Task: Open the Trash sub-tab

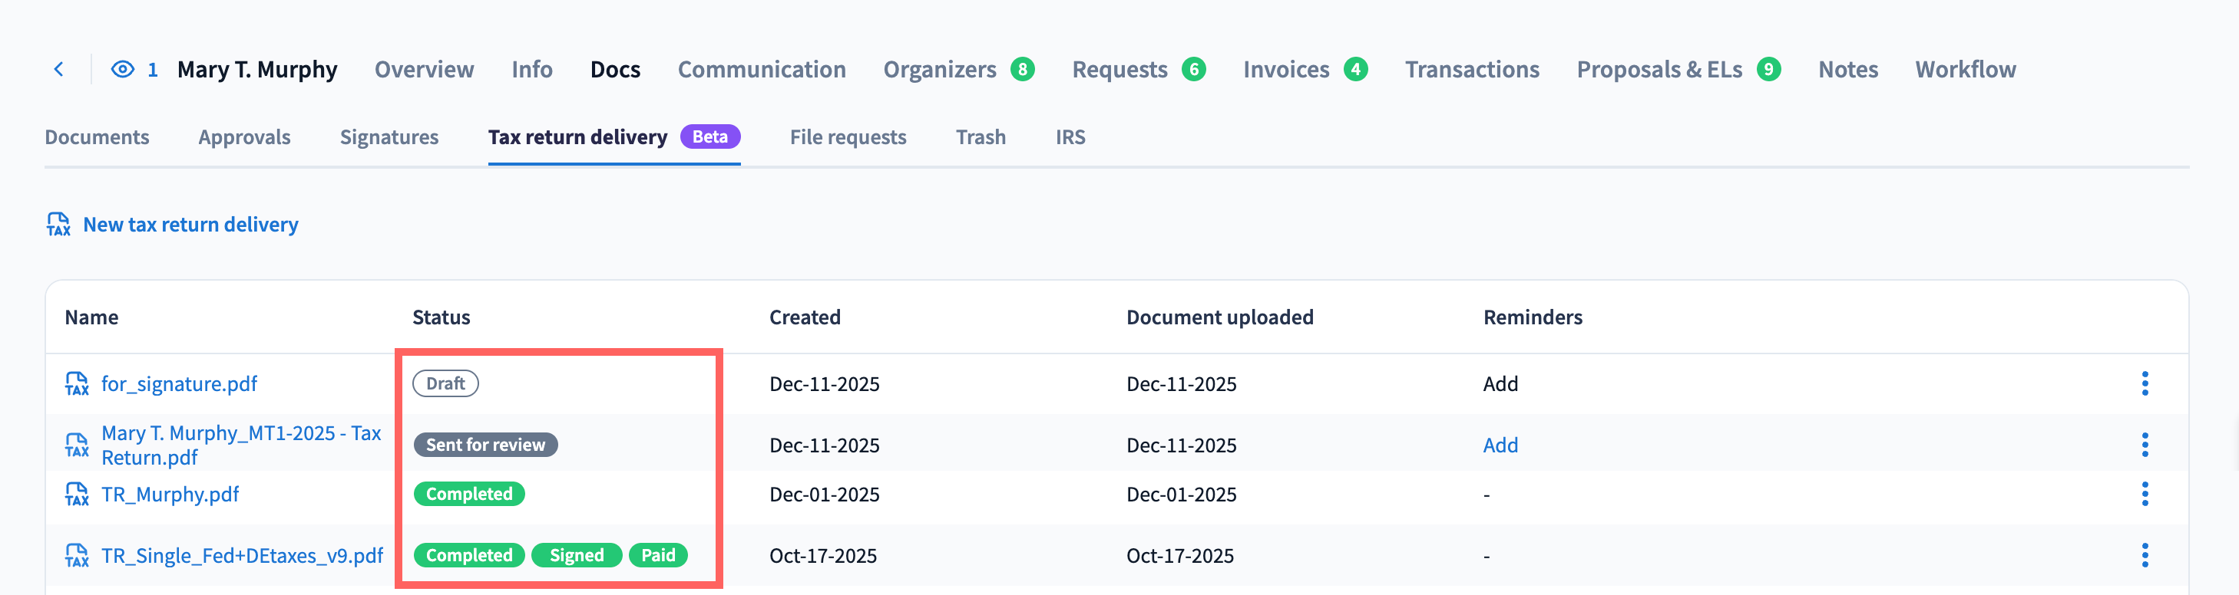Action: (x=981, y=137)
